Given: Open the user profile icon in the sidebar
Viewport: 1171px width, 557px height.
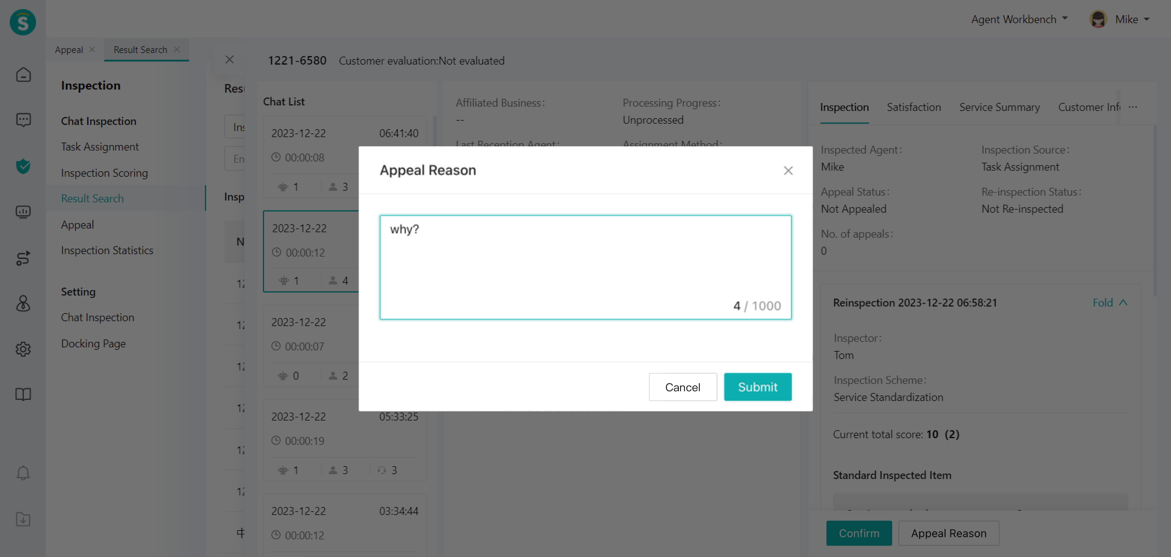Looking at the screenshot, I should (x=23, y=303).
